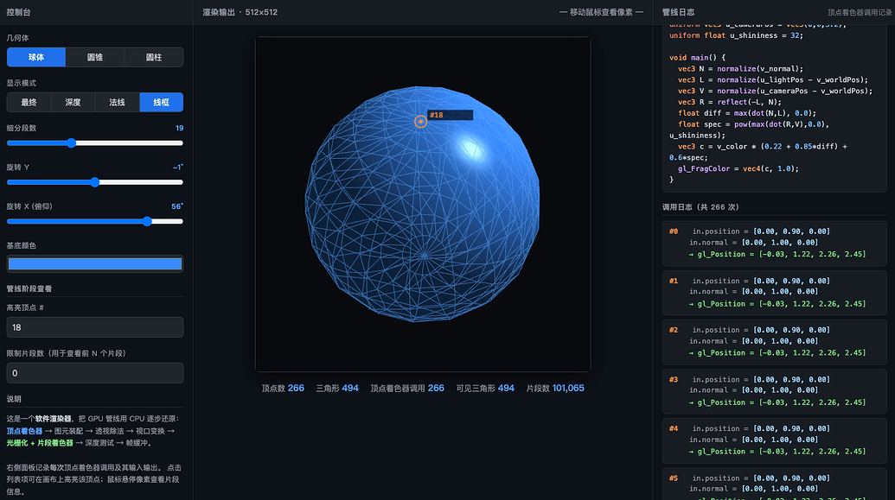Viewport: 895px width, 500px height.
Task: Select the 圆锥 geometry option
Action: point(95,57)
